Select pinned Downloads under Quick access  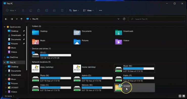(16, 35)
